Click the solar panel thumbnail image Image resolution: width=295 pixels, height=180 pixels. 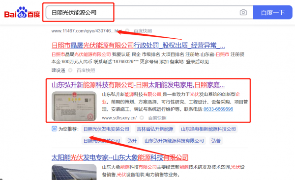point(74,172)
